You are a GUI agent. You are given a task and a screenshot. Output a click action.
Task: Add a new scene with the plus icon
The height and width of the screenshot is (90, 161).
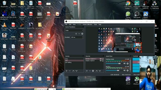[x=66, y=71]
